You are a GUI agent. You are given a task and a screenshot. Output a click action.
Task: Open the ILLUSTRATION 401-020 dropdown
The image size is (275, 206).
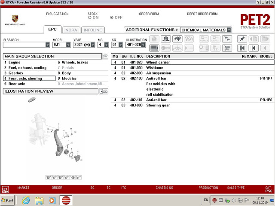[143, 45]
